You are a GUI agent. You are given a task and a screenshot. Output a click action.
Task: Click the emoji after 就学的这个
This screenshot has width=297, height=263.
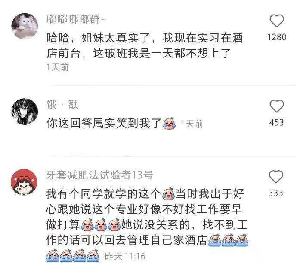pyautogui.click(x=169, y=194)
